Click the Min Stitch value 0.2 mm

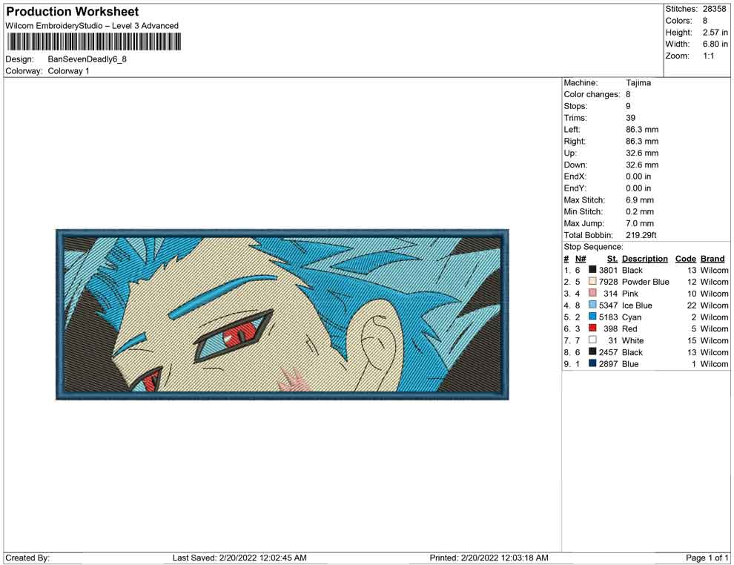(x=639, y=211)
